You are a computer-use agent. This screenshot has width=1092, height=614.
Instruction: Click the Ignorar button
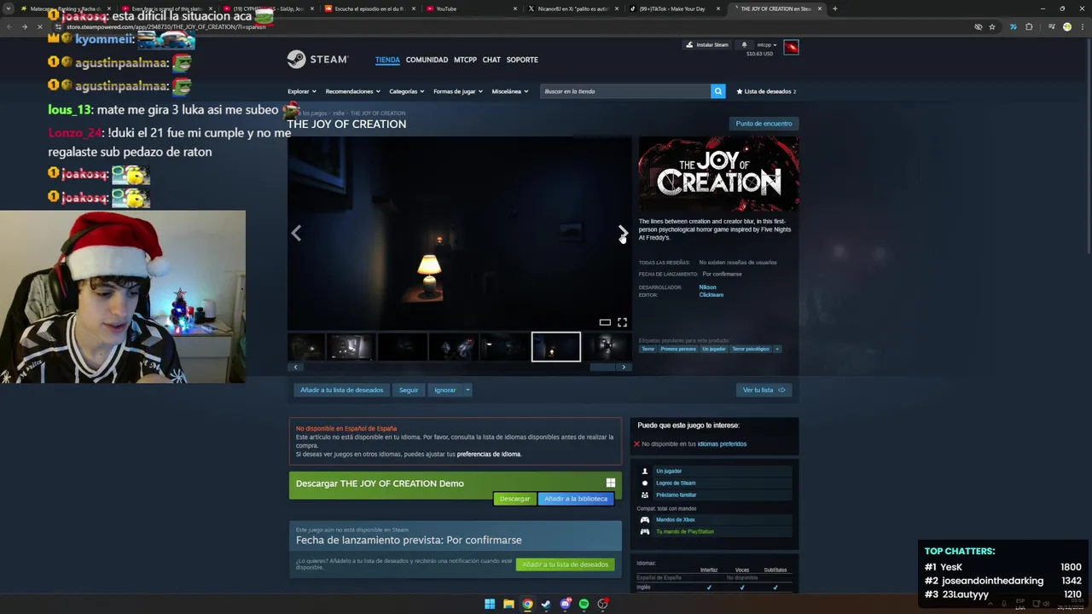pyautogui.click(x=444, y=390)
